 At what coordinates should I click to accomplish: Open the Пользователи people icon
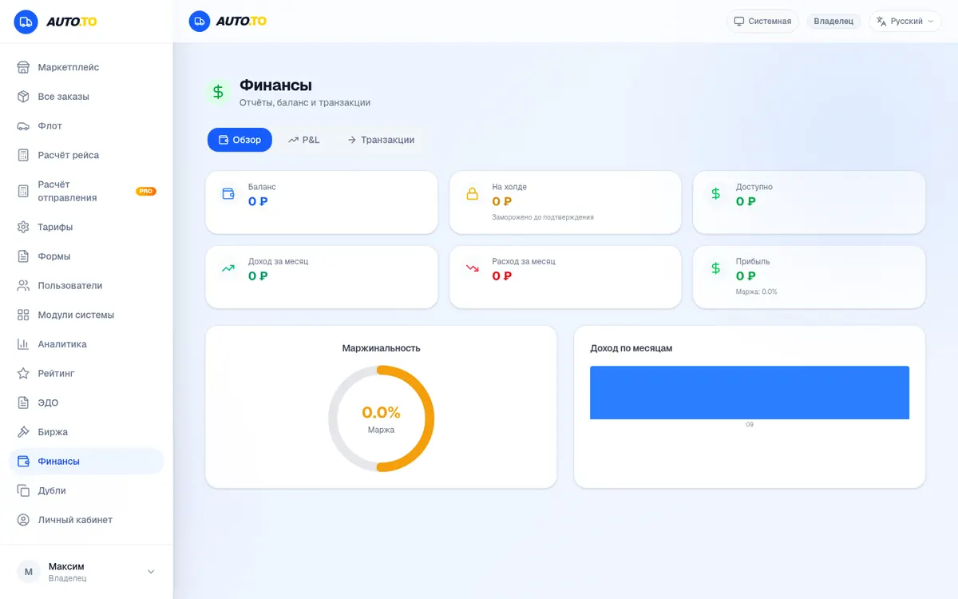(x=23, y=286)
